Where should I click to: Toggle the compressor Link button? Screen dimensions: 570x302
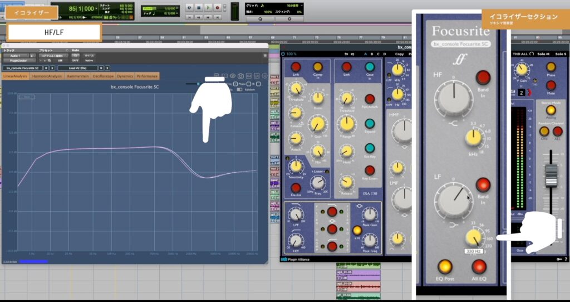pyautogui.click(x=296, y=67)
